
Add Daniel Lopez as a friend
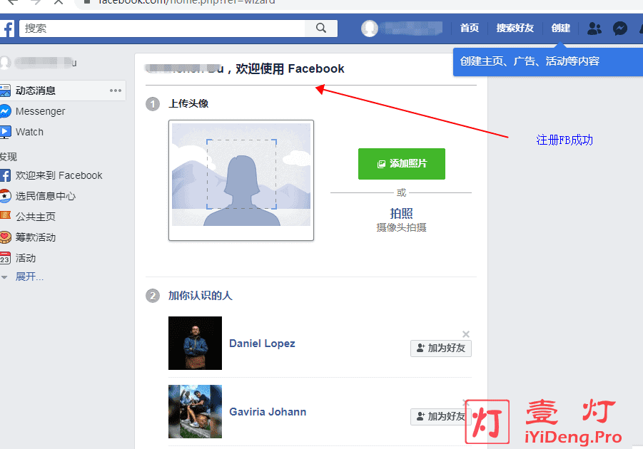coord(441,349)
